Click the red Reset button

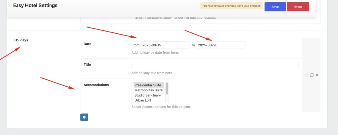[x=298, y=7]
